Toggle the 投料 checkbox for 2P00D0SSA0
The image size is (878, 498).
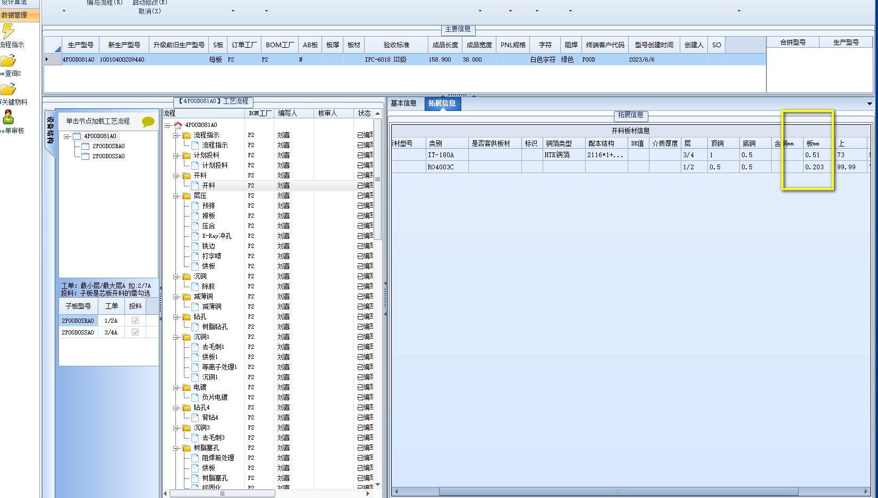tap(135, 332)
